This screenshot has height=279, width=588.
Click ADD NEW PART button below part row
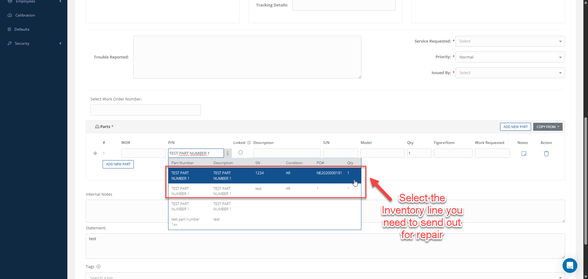pyautogui.click(x=118, y=164)
